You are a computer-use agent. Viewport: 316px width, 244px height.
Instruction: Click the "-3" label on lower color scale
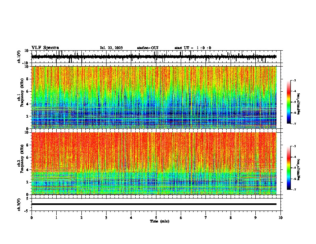point(294,146)
